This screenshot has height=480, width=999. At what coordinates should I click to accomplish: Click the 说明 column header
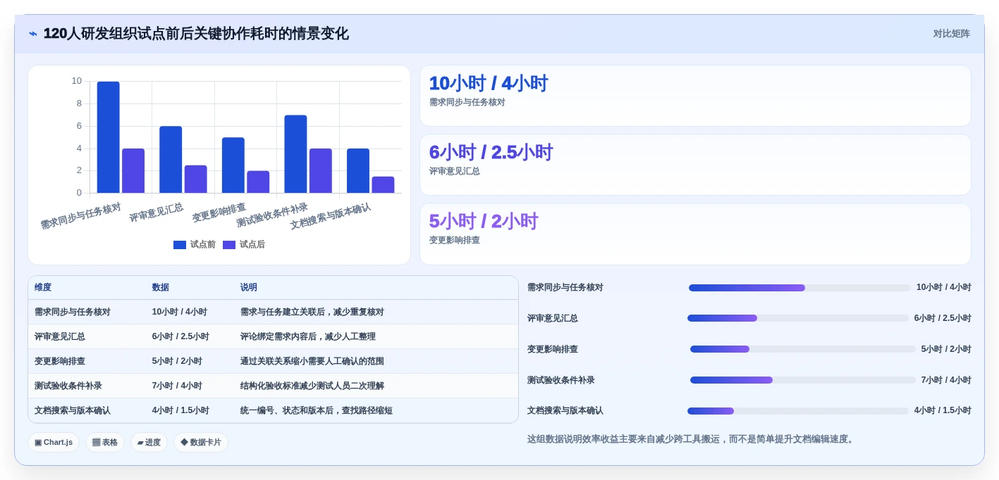tap(249, 287)
